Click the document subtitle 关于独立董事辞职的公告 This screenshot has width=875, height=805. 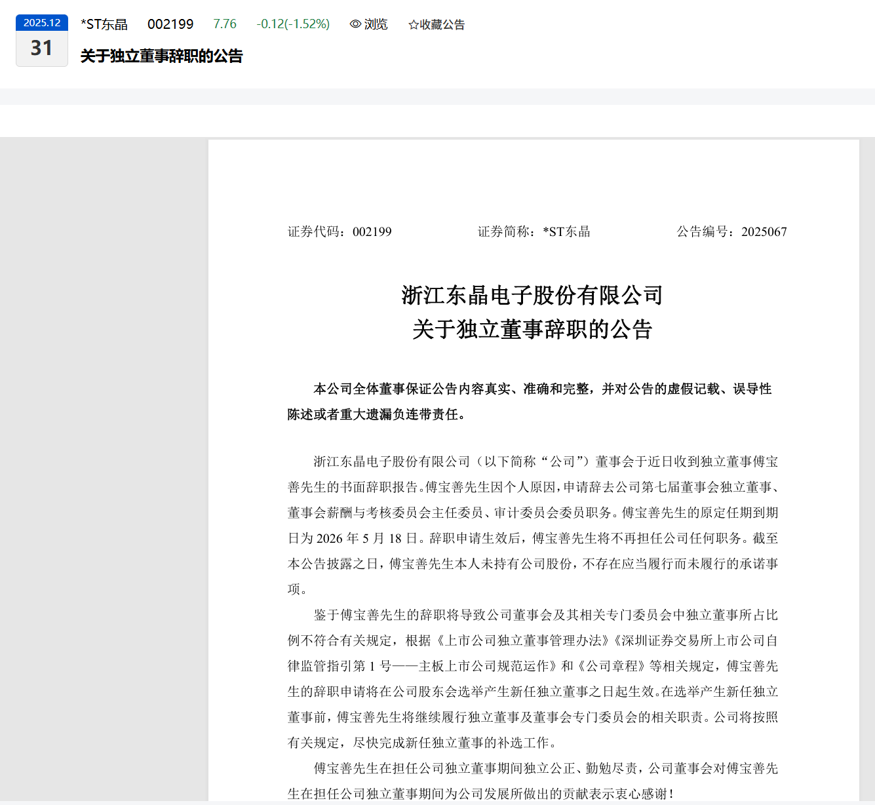tap(532, 330)
